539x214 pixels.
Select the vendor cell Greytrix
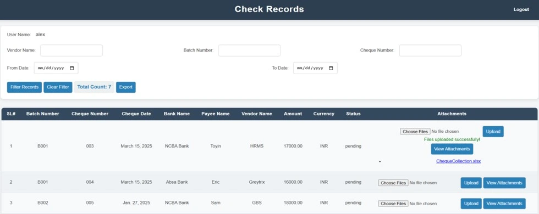pos(257,182)
